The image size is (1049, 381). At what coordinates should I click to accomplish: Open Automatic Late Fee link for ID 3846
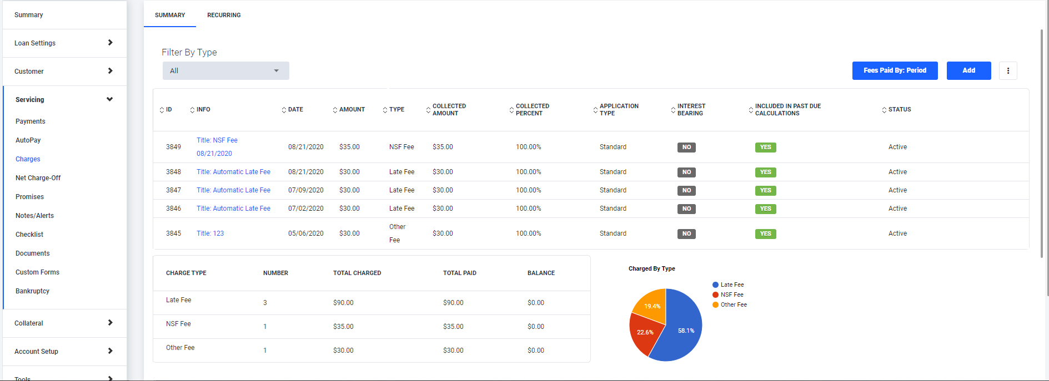233,209
